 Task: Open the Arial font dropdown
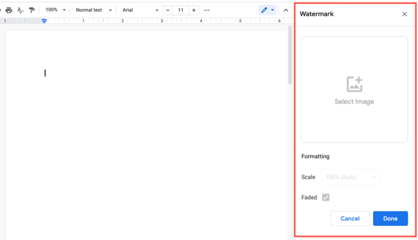tap(140, 10)
